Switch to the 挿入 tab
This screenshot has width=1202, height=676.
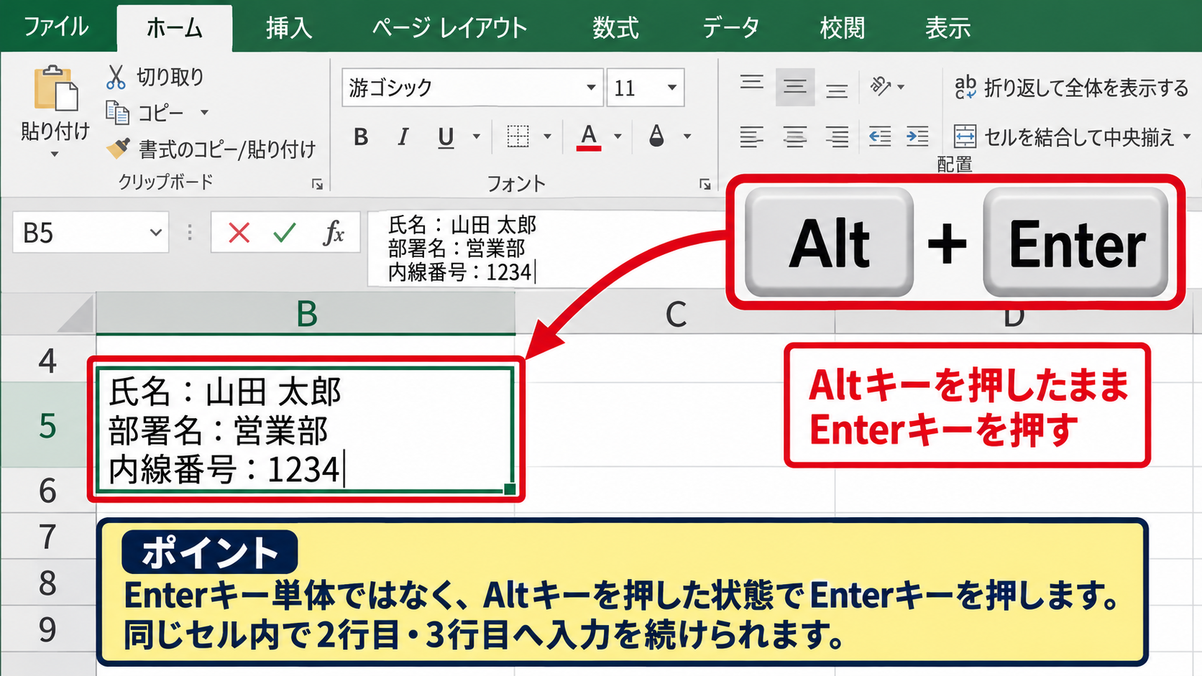(289, 28)
